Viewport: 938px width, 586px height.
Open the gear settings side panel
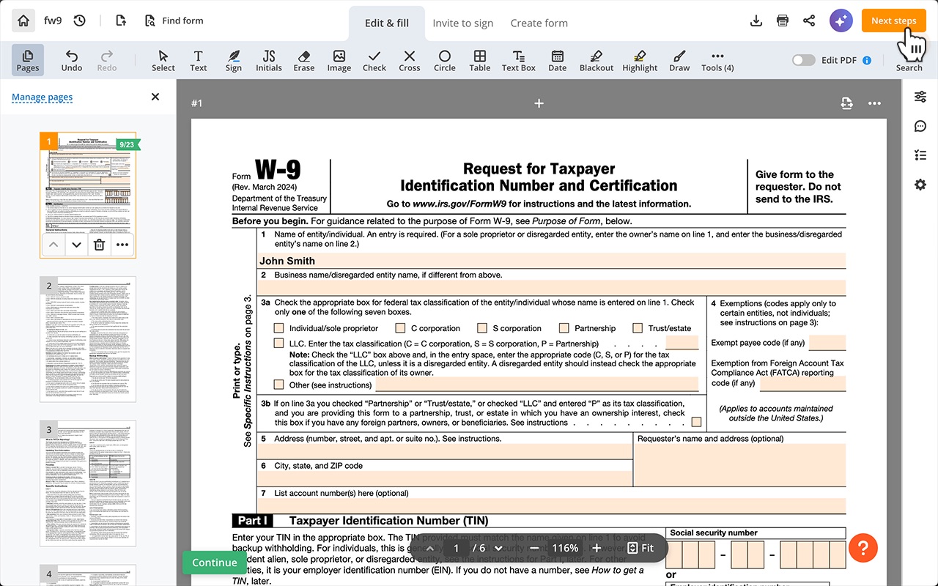(x=920, y=185)
